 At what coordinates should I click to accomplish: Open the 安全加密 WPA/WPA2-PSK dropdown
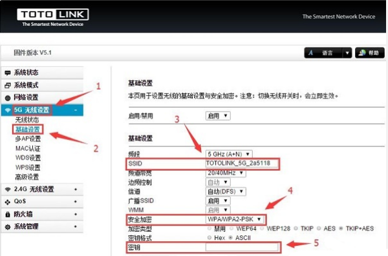click(x=235, y=219)
